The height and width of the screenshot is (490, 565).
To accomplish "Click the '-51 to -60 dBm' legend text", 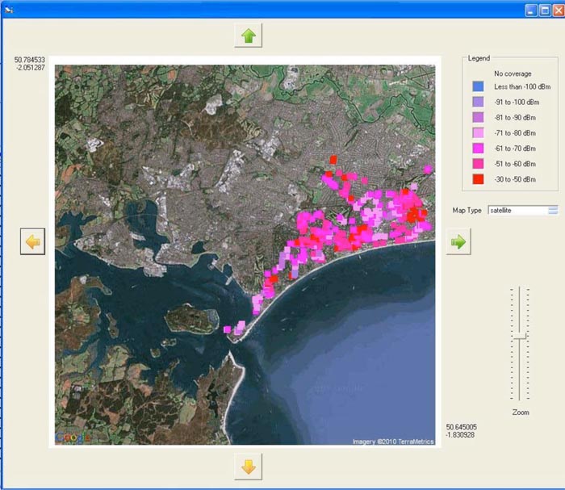I will 515,165.
